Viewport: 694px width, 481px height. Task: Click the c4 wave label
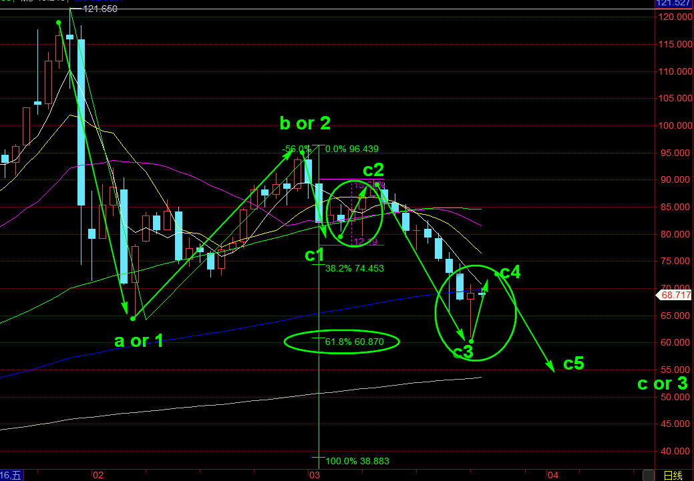click(x=510, y=272)
